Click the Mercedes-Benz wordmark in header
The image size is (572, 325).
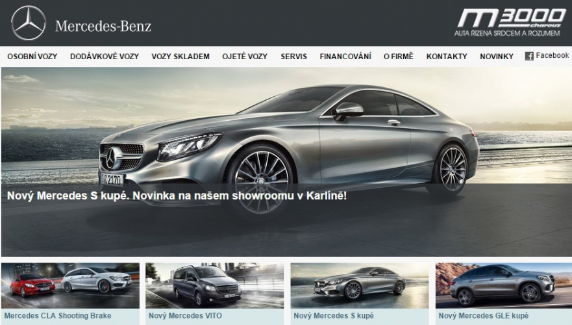[x=103, y=26]
